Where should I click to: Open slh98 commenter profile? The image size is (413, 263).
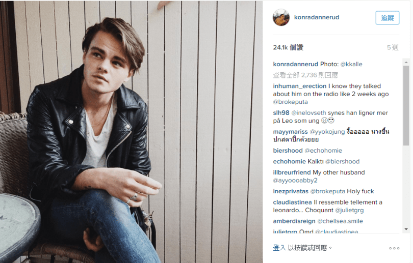[x=281, y=113]
